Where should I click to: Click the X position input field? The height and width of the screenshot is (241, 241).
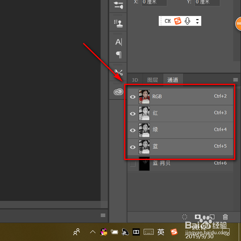(154, 2)
